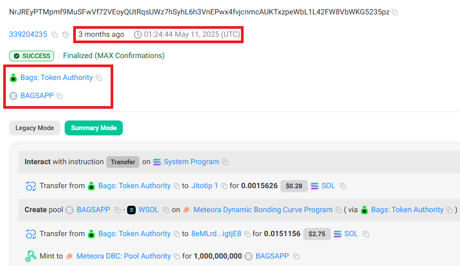Copy the WSOL token address
Screen dimensions: 460x266
166,210
